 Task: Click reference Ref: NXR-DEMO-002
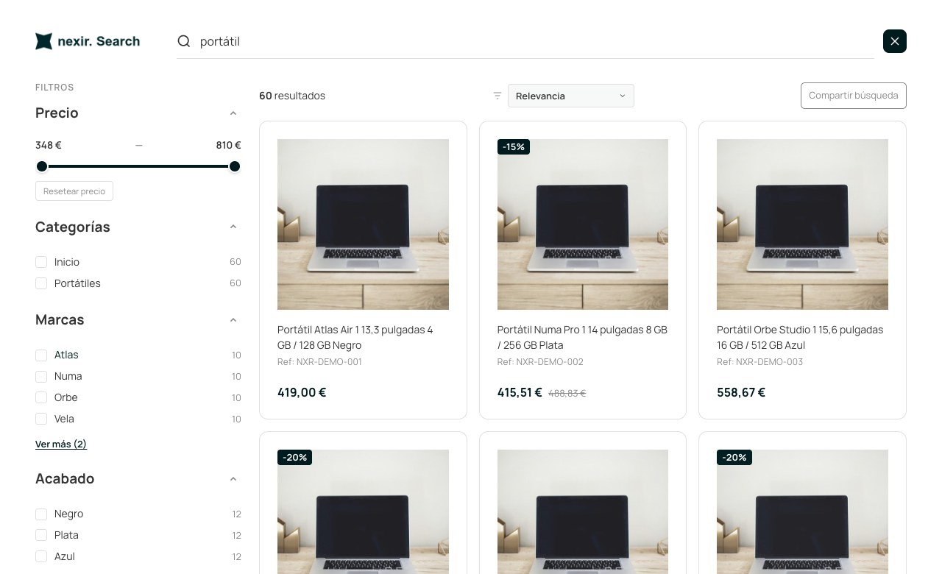pos(540,362)
